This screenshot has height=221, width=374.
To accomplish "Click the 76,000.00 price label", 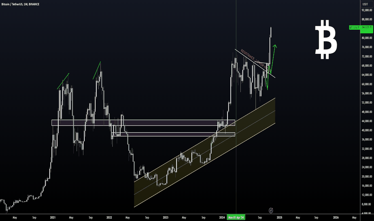I will 367,47.
